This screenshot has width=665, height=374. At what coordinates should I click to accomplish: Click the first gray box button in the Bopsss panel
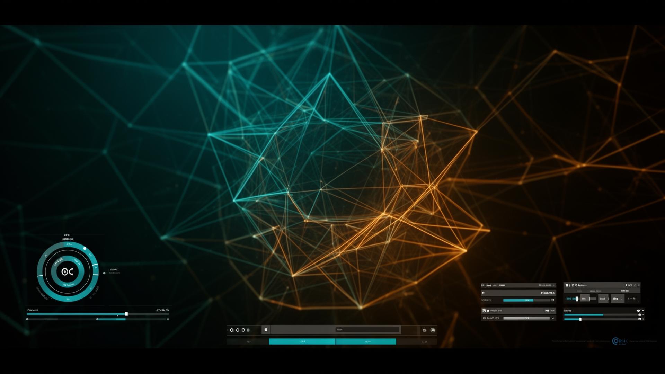(585, 299)
